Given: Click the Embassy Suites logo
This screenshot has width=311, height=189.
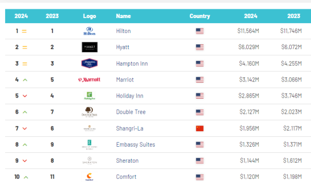Looking at the screenshot, I should click(x=90, y=145).
